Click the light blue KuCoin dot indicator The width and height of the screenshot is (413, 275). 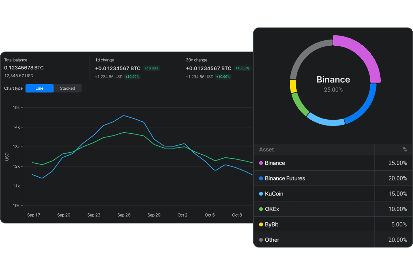[x=261, y=194]
